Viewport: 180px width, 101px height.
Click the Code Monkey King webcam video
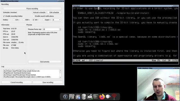158,85
